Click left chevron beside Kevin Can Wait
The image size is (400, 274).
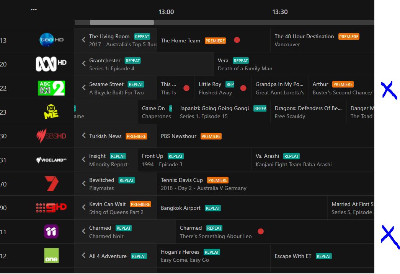coord(83,207)
